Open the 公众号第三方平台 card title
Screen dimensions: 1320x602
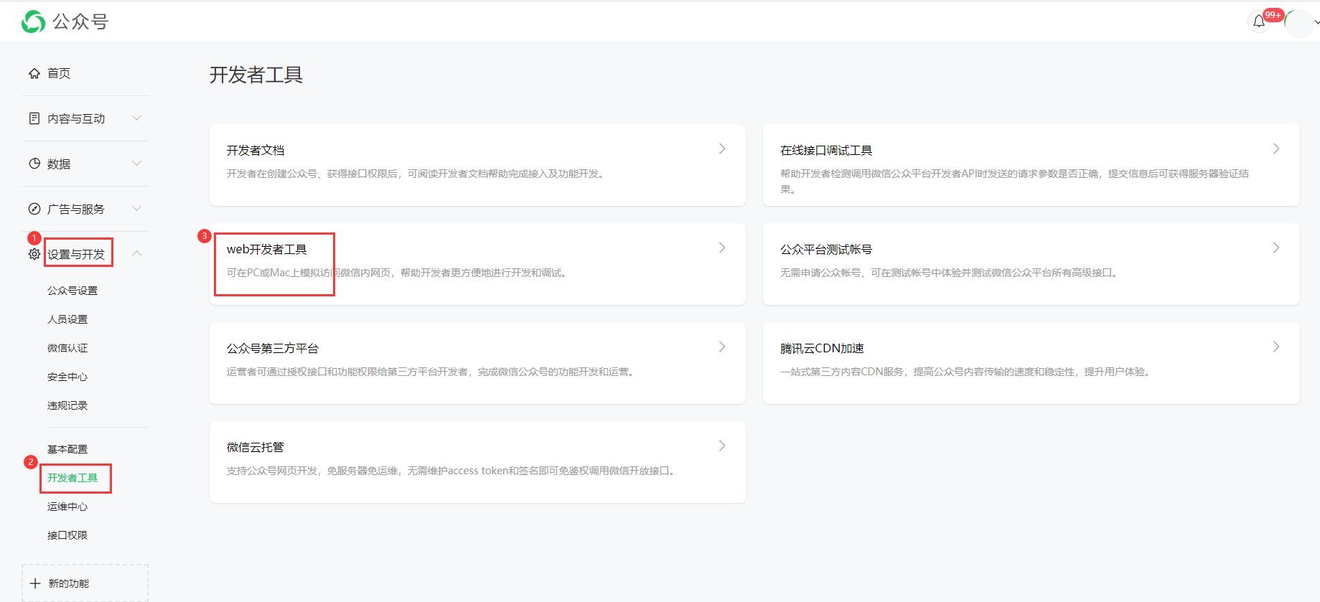pos(273,348)
